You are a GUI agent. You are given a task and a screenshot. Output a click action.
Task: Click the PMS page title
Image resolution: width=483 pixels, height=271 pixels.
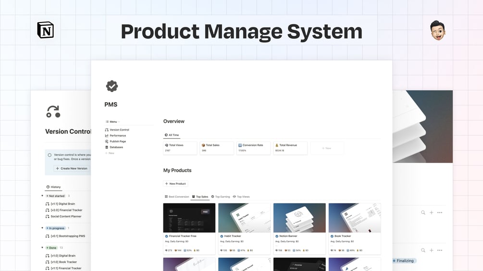[111, 105]
